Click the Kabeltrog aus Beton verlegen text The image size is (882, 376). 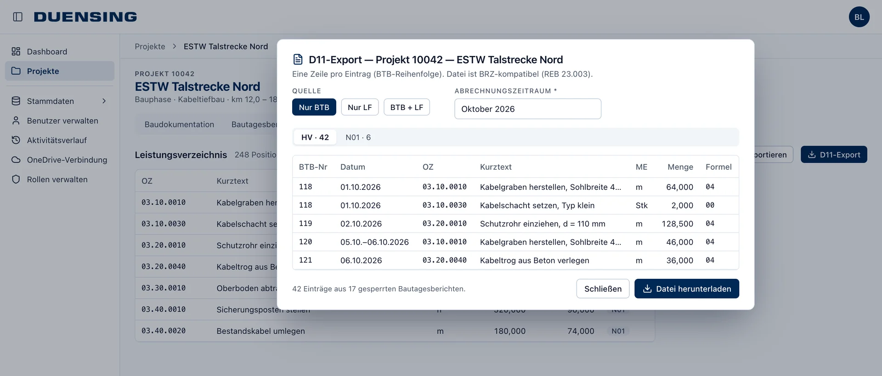[x=534, y=260]
